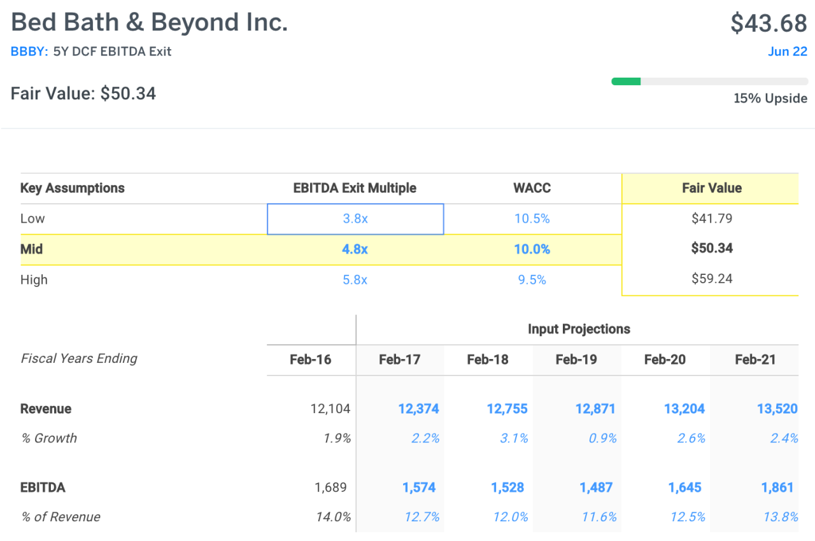The height and width of the screenshot is (541, 815).
Task: Click Feb-19 EBITDA 1,487
Action: pyautogui.click(x=596, y=488)
